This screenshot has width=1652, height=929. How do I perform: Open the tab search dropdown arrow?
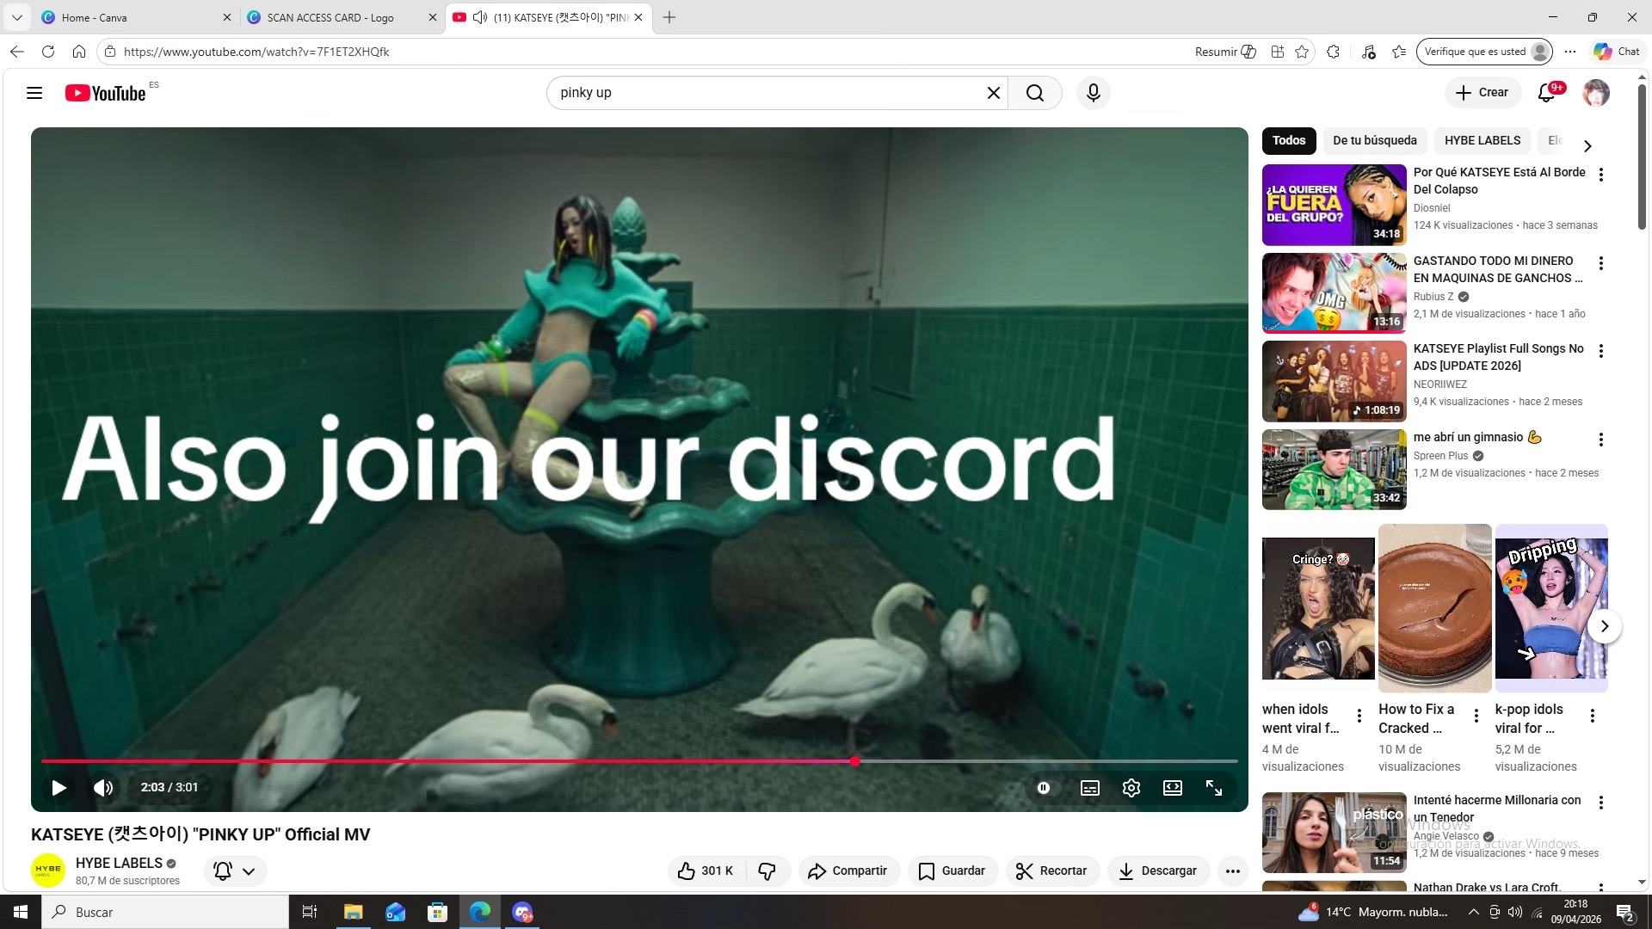point(16,17)
